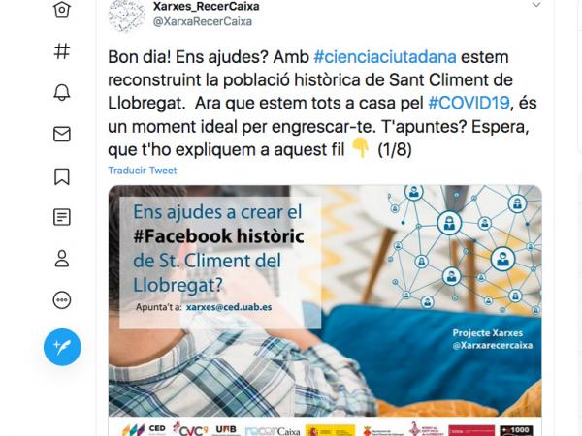Open the Profile person icon
Image resolution: width=582 pixels, height=436 pixels.
click(62, 259)
